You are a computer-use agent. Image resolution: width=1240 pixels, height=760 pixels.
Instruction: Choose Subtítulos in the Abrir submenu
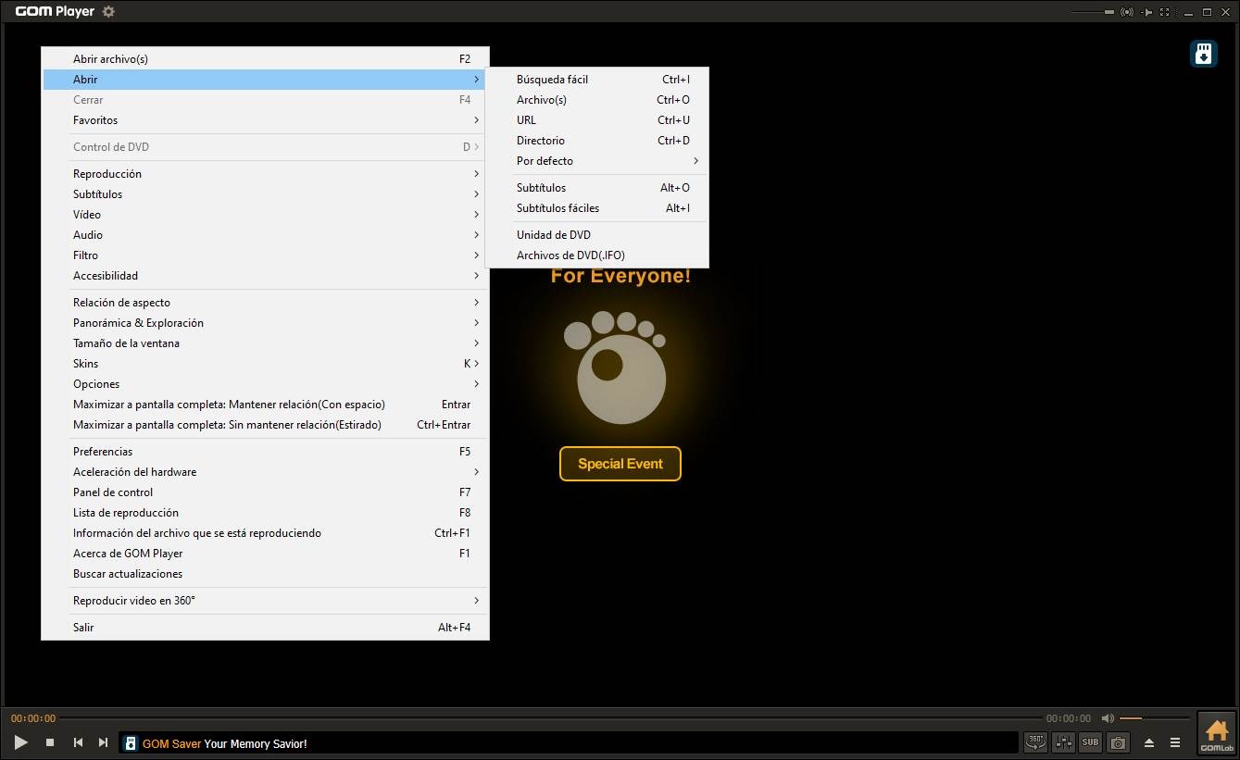597,188
